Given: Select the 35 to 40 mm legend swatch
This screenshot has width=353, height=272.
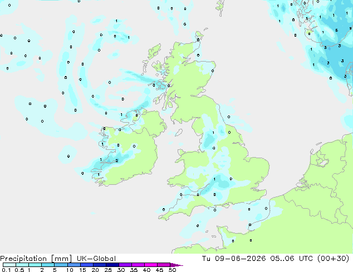Looking at the screenshot, I should pyautogui.click(x=138, y=265).
